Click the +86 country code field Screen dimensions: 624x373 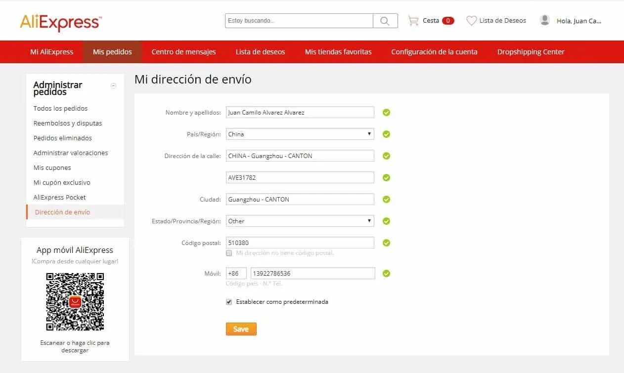coord(236,273)
